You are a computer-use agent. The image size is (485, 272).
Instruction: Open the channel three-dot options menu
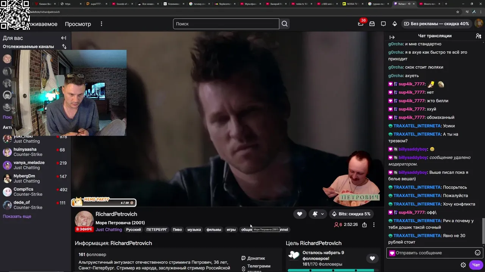tap(374, 225)
